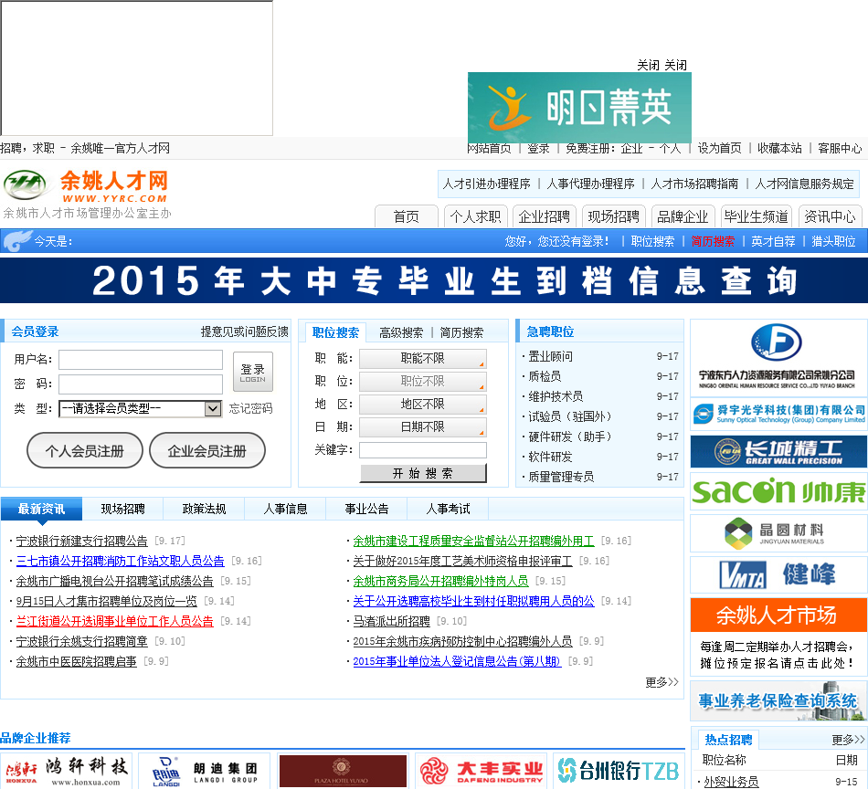Select the 人事考试 news tab

point(449,509)
